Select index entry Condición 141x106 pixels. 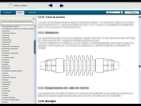(x=5, y=64)
